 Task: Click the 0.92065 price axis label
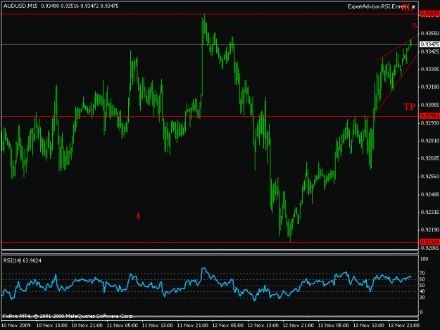pos(430,248)
